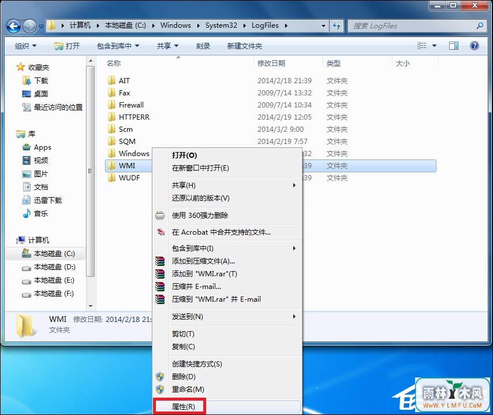
Task: Open the help question mark icon
Action: click(474, 46)
